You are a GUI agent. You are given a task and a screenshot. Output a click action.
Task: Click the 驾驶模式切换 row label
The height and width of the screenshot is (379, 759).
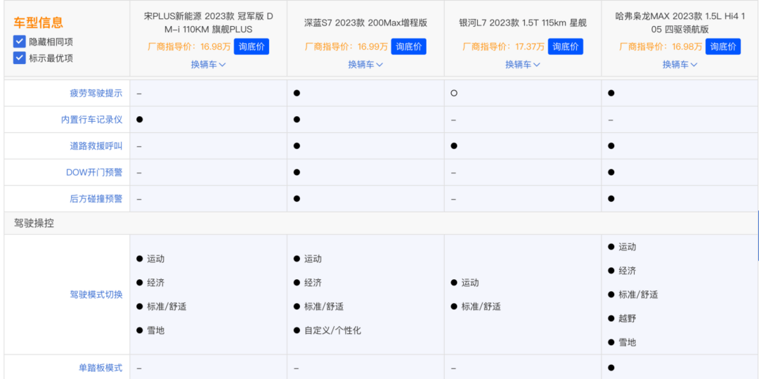click(96, 295)
